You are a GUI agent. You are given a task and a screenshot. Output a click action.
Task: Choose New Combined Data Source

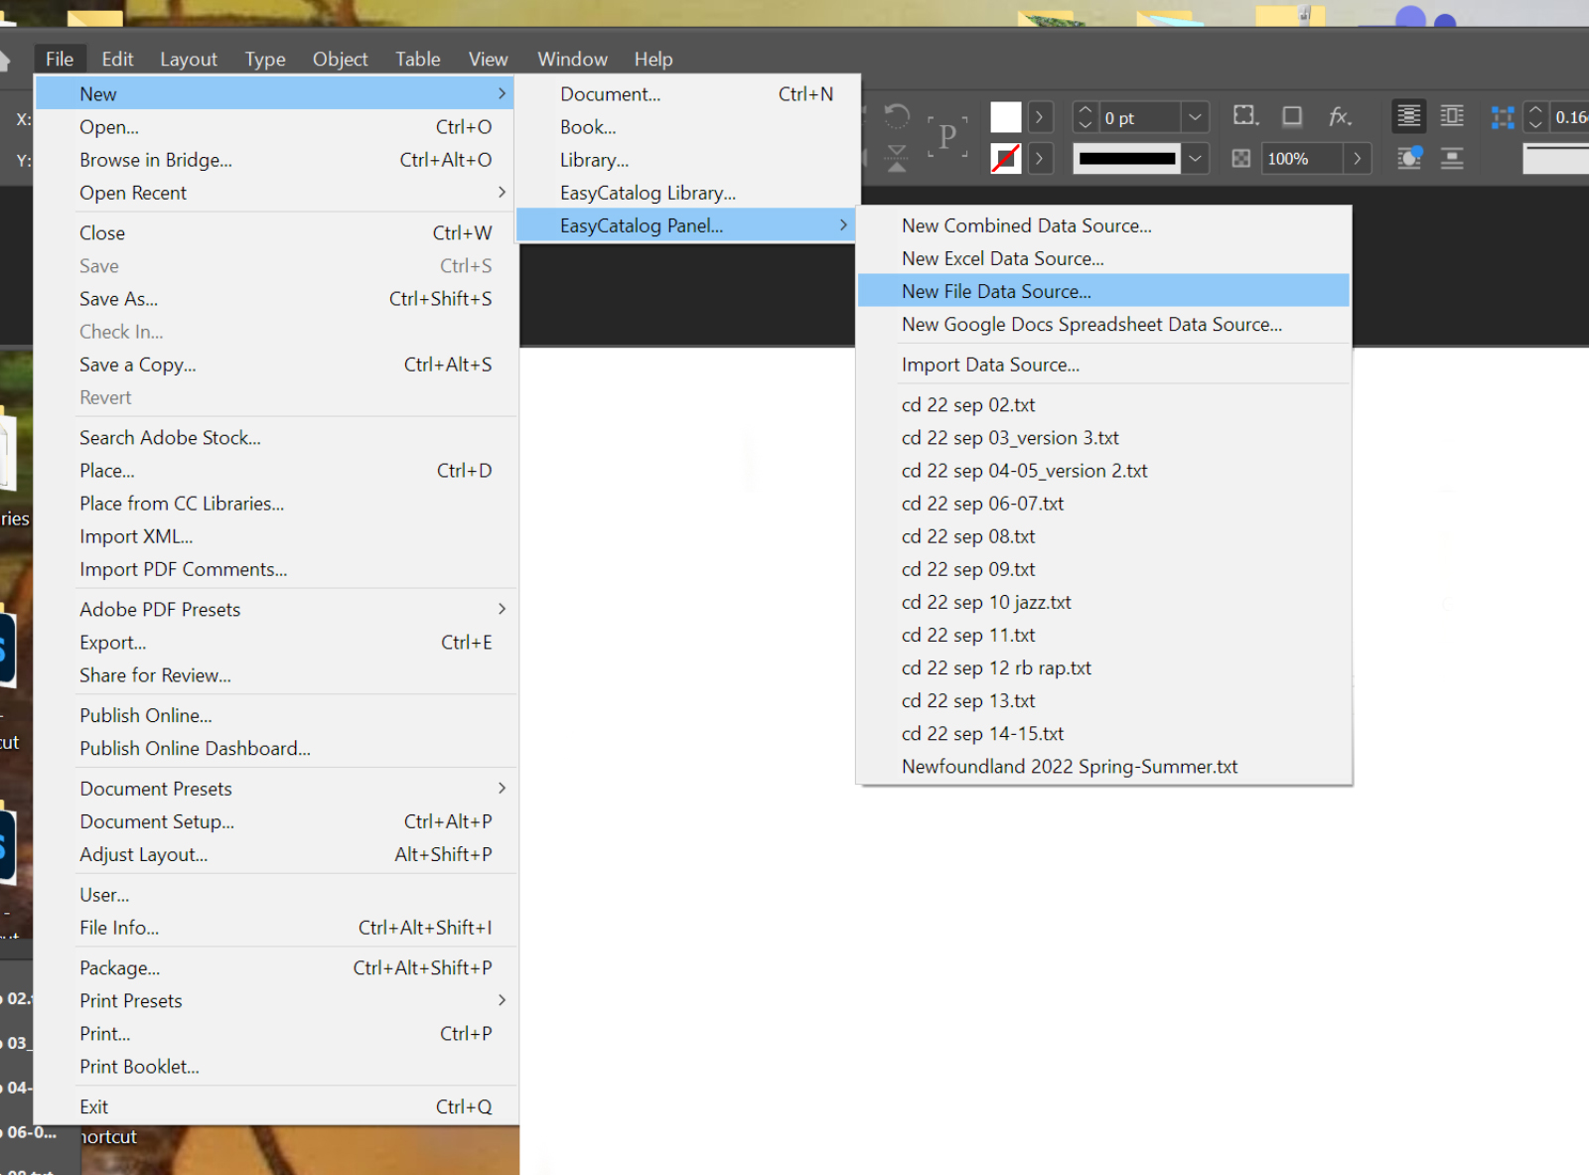click(x=1103, y=225)
